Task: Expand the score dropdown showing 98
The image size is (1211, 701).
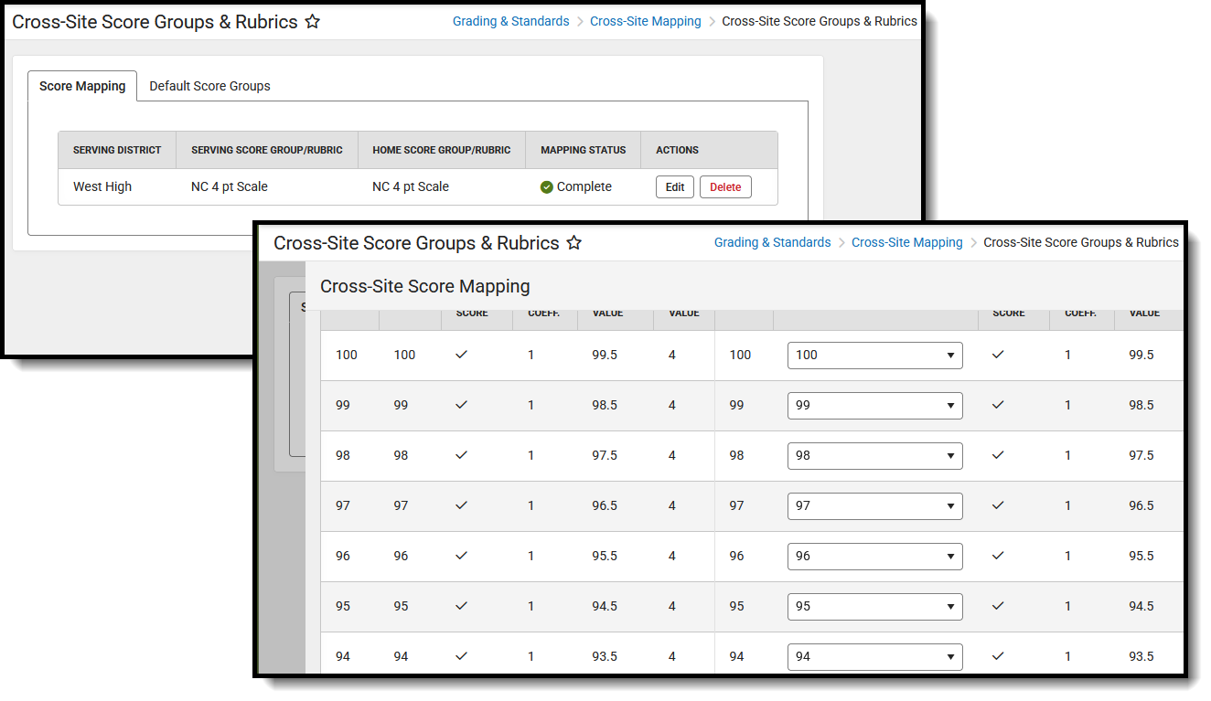Action: [x=874, y=456]
